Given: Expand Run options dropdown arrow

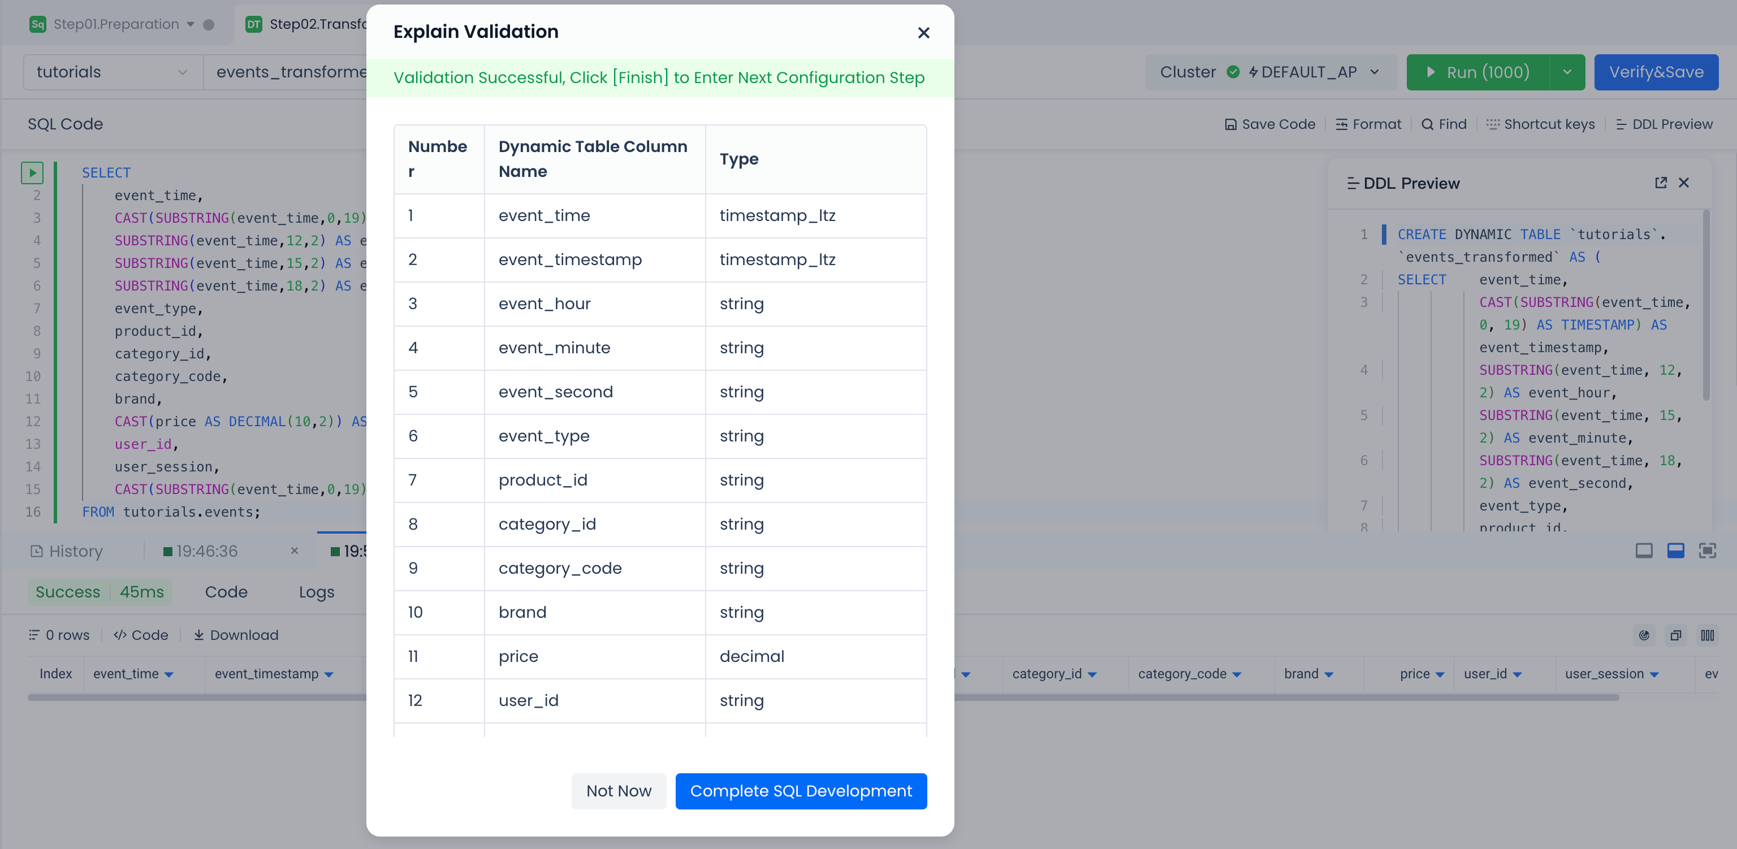Looking at the screenshot, I should pos(1567,72).
